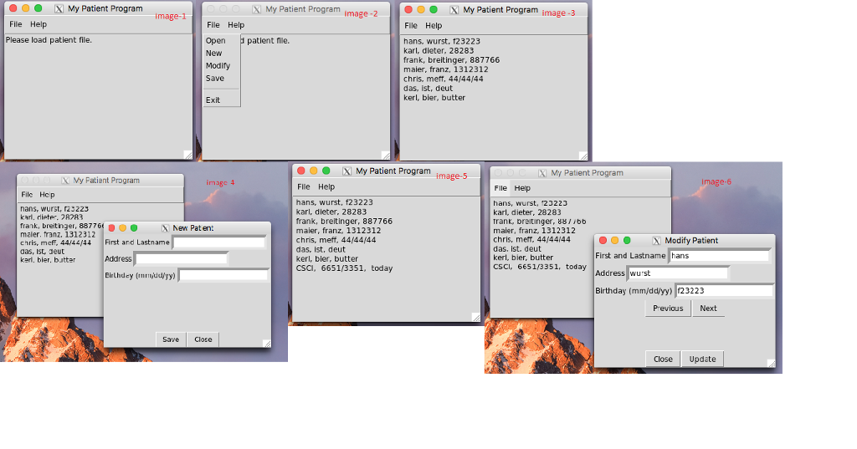
Task: Click name field containing 'hans' in Modify Patient
Action: (720, 256)
